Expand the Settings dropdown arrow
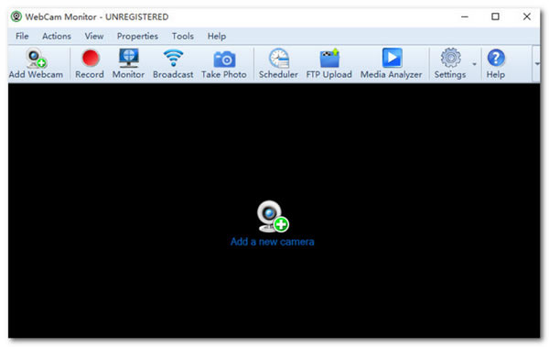 tap(474, 64)
